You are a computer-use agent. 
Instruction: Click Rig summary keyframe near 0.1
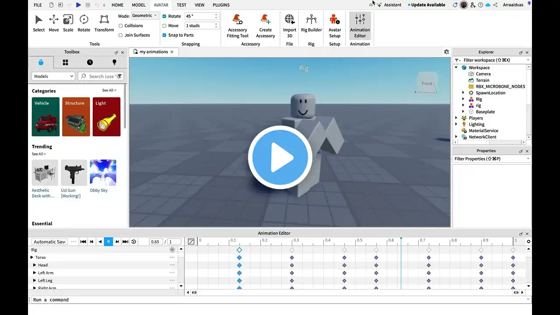click(239, 250)
